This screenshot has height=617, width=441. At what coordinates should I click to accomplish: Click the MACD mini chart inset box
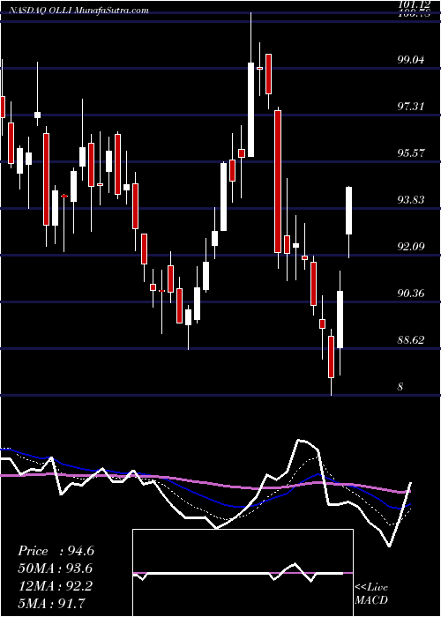[x=243, y=573]
